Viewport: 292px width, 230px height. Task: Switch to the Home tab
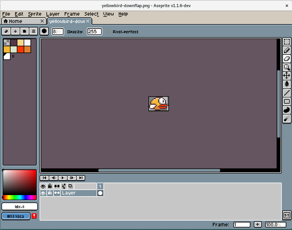pos(23,21)
